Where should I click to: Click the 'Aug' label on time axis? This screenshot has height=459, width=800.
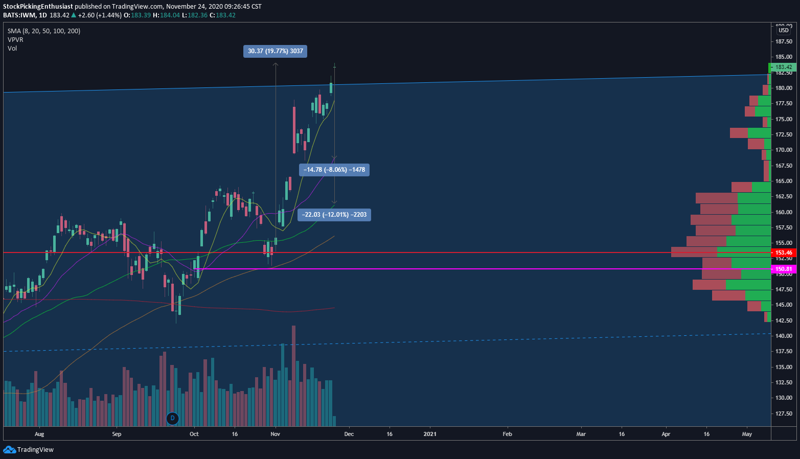[39, 434]
